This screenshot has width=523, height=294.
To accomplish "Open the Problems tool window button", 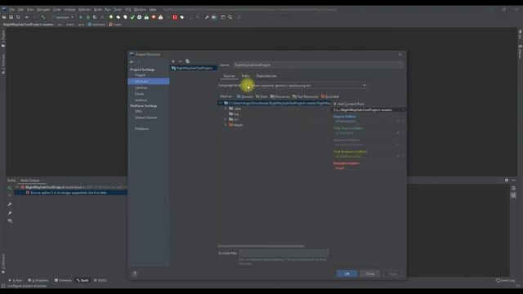I will point(38,280).
